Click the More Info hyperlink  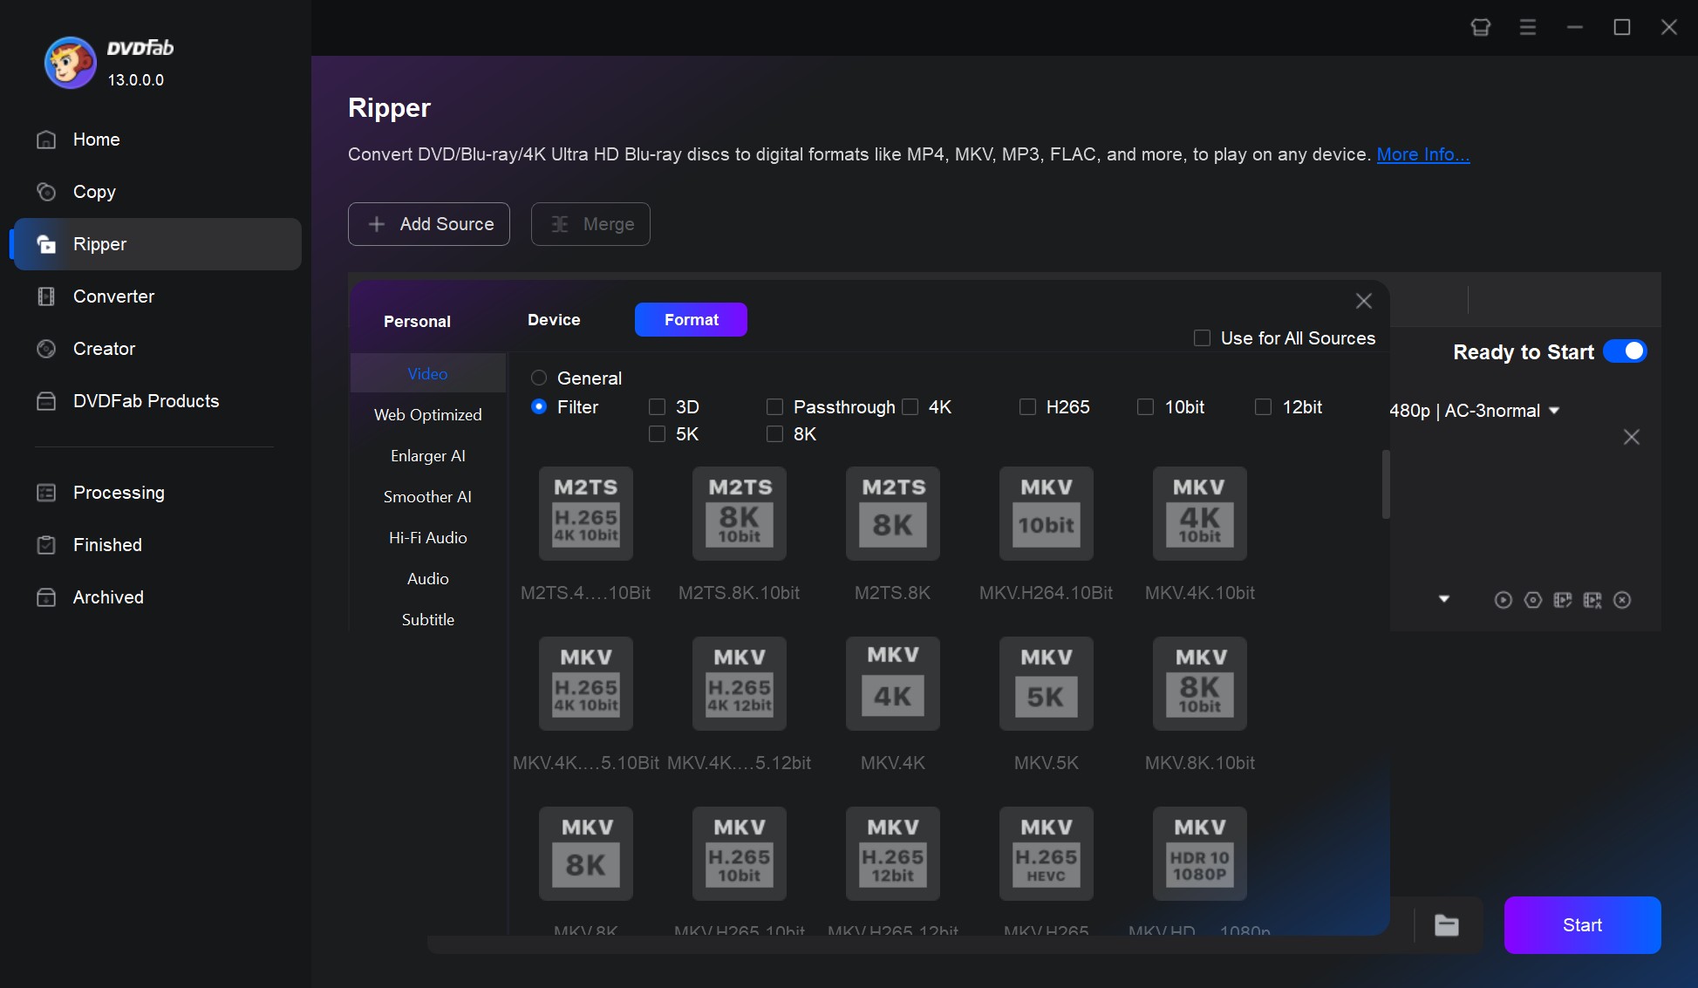point(1422,154)
